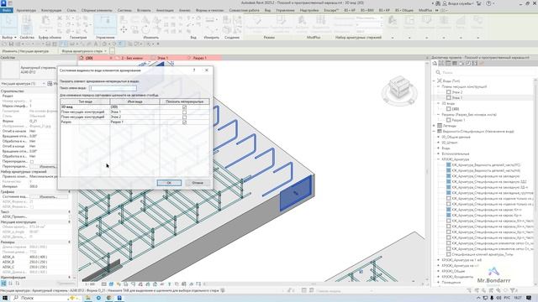Viewport: 538px width, 302px height.
Task: Click the view scale value in the view control bar
Action: pyautogui.click(x=90, y=284)
